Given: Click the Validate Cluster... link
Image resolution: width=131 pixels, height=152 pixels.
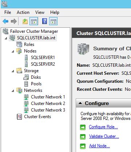Looking at the screenshot, I should click(104, 136).
